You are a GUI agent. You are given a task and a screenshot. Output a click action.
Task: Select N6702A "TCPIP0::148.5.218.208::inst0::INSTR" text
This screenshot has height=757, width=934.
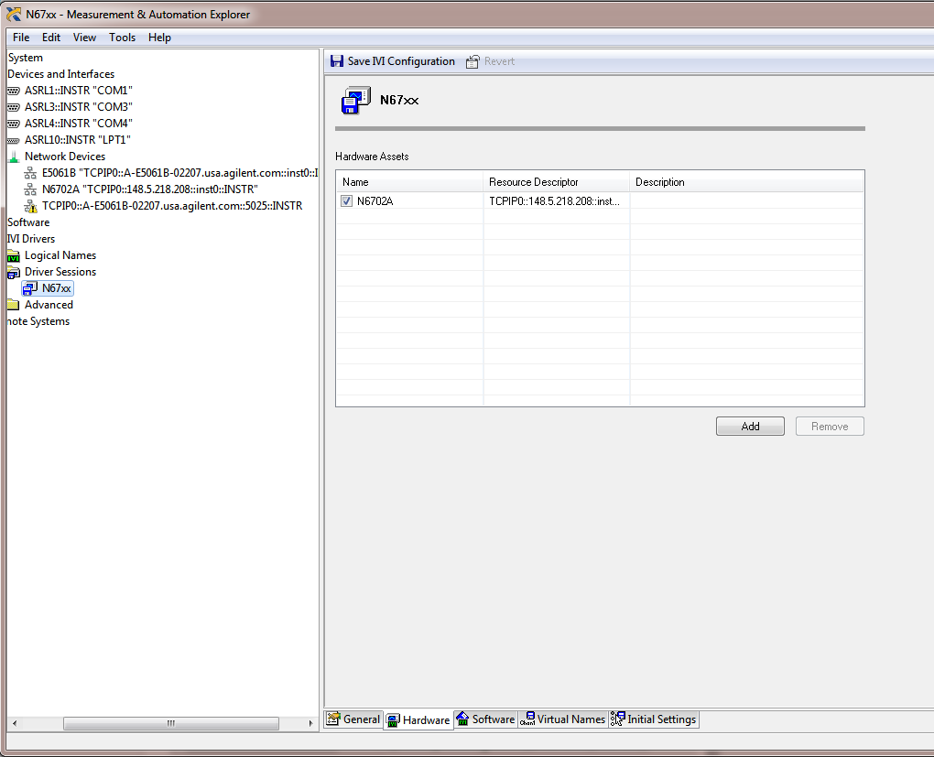pyautogui.click(x=149, y=189)
